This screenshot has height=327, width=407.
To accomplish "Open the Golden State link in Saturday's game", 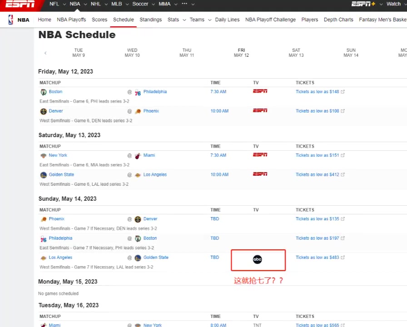I will (x=61, y=175).
